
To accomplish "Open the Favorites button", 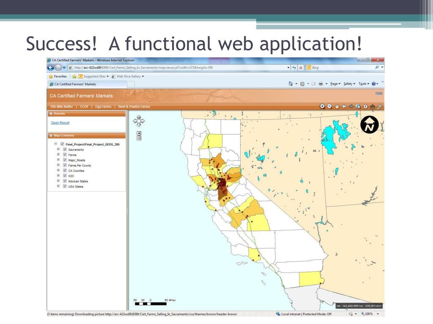I will pos(58,76).
